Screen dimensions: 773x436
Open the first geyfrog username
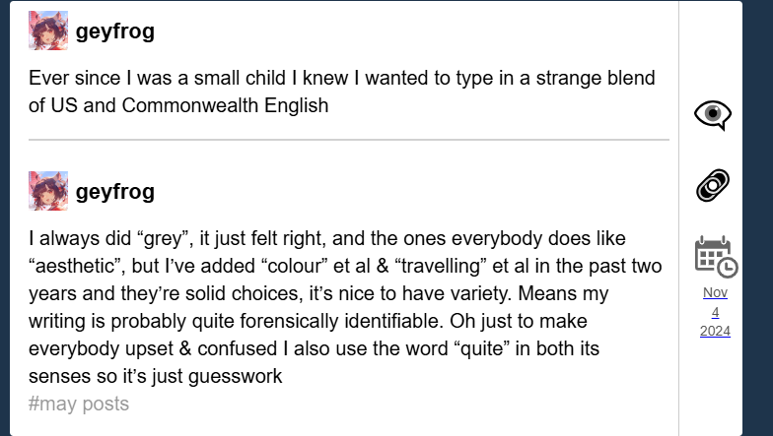pos(114,31)
